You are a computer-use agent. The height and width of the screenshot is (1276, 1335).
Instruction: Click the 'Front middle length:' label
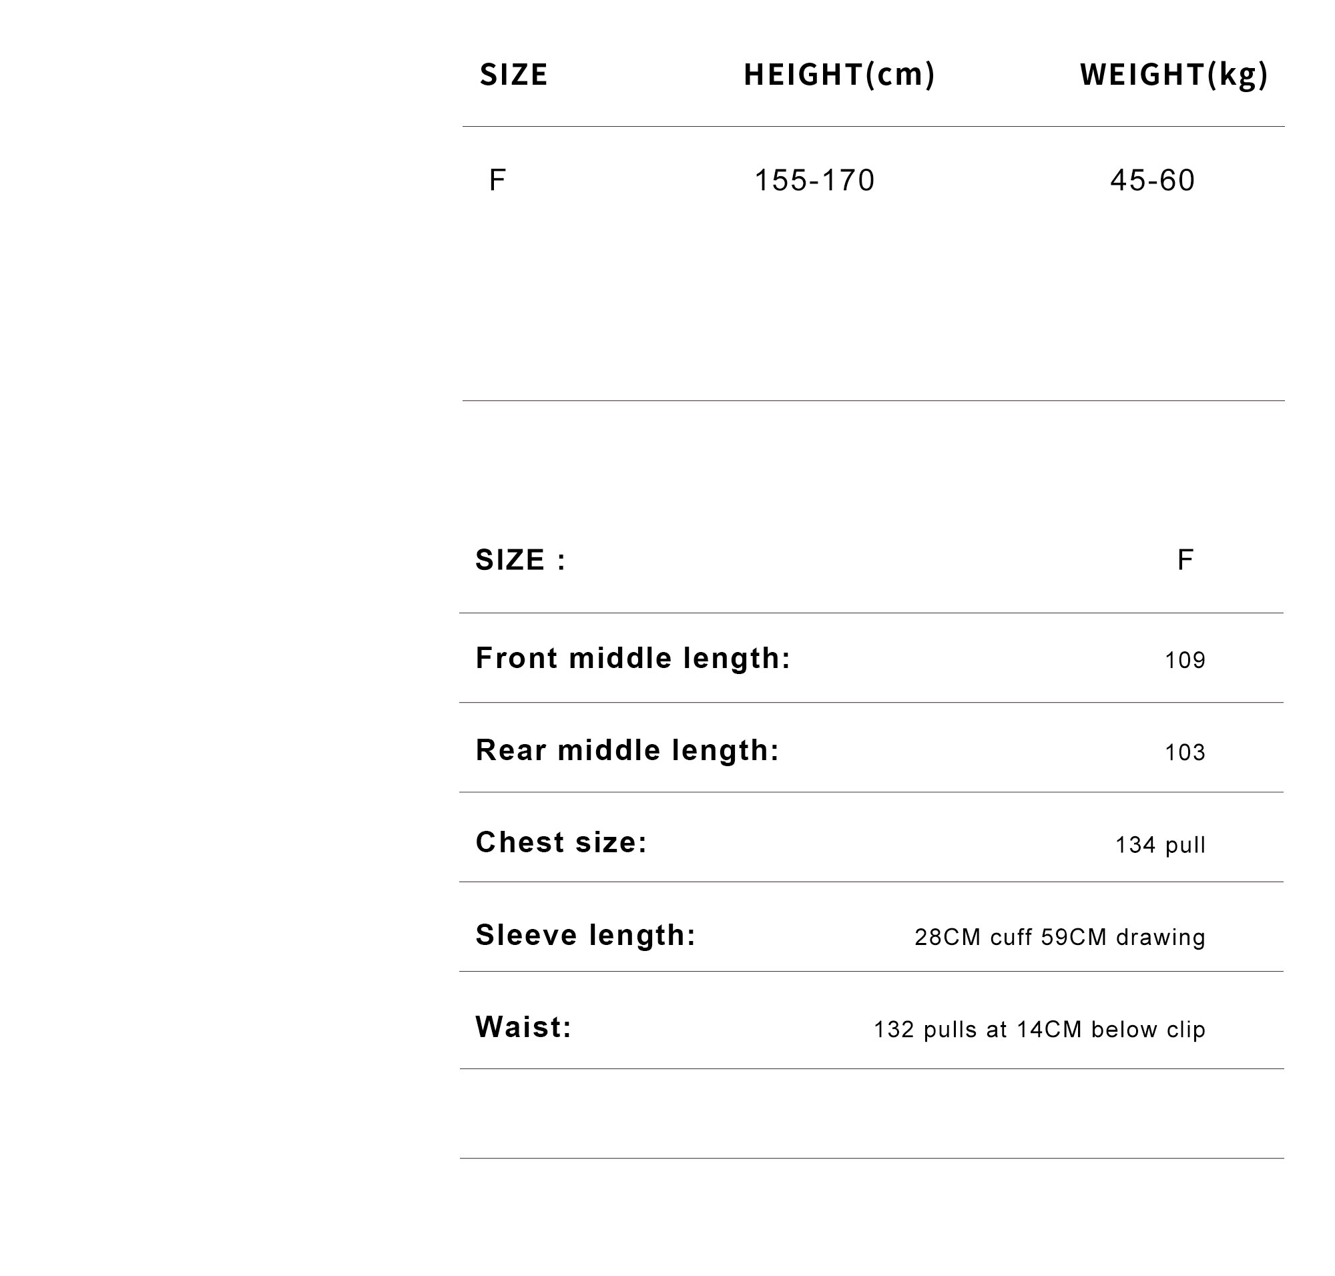(x=633, y=658)
